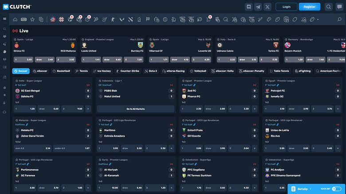Switch to the Counter-Strike tab
346x194 pixels.
pyautogui.click(x=128, y=71)
